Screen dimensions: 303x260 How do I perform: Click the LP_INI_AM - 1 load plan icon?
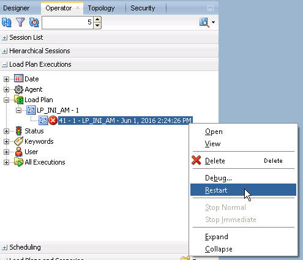tap(31, 110)
